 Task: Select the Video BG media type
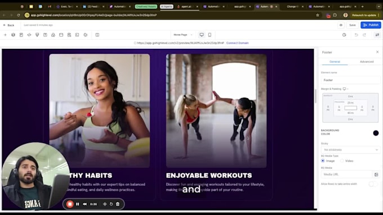point(342,161)
